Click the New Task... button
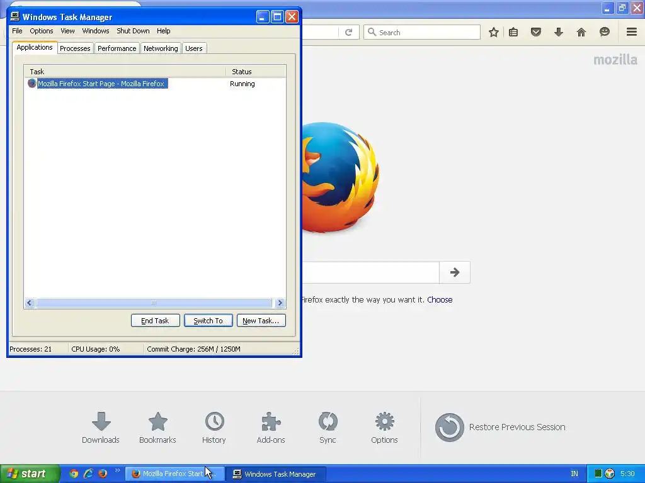Screen dimensions: 645x483 click(x=261, y=321)
